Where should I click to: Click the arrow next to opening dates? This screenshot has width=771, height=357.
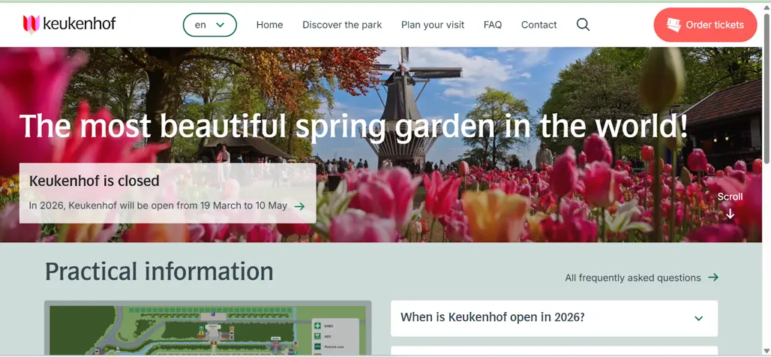pyautogui.click(x=300, y=206)
